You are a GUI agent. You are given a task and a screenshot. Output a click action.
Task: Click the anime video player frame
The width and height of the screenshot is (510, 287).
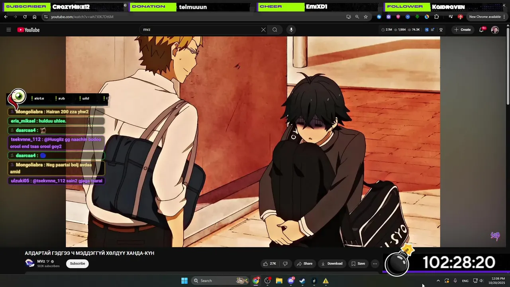[x=253, y=142]
